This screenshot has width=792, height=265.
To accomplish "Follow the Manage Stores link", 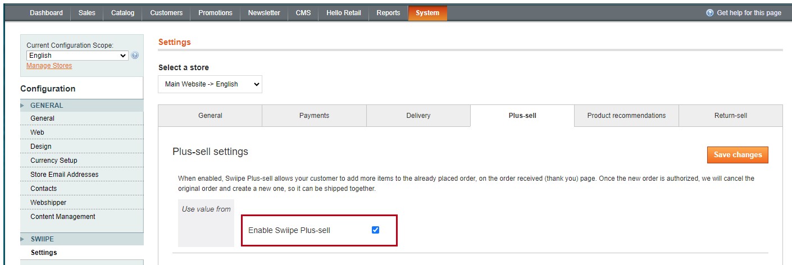I will (x=49, y=66).
